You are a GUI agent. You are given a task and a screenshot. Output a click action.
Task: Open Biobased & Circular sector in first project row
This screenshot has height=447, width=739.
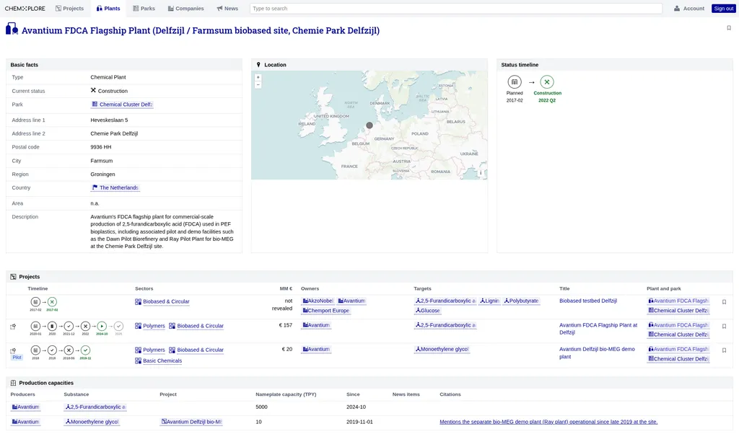click(162, 301)
